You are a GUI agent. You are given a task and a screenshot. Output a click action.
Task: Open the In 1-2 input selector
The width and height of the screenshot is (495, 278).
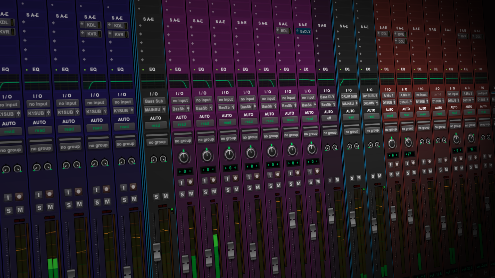(438, 94)
